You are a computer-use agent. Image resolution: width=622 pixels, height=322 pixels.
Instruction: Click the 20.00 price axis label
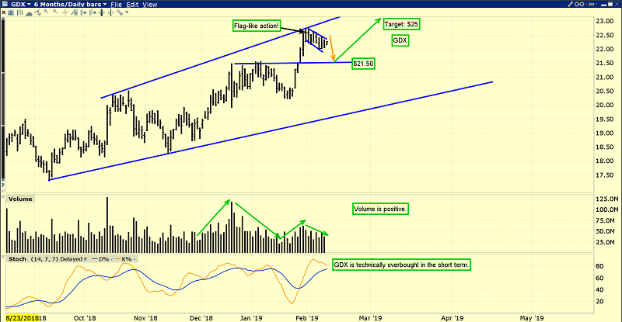pyautogui.click(x=606, y=105)
